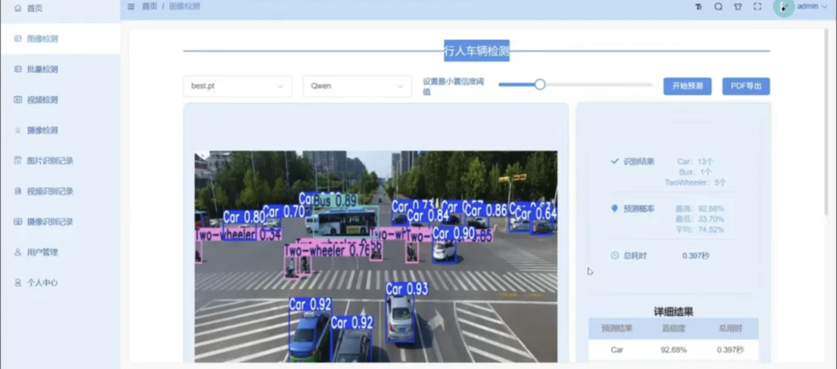Go to 视频检测 video detection
Screen dimensions: 837x369
tap(60, 99)
